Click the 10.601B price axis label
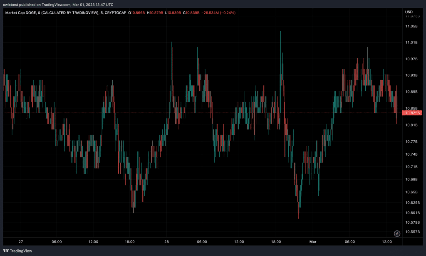Screen dimensions: 426x256 tap(412, 213)
